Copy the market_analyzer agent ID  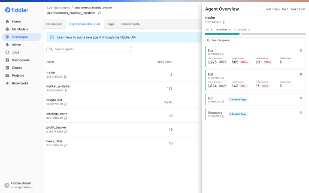[x=66, y=90]
